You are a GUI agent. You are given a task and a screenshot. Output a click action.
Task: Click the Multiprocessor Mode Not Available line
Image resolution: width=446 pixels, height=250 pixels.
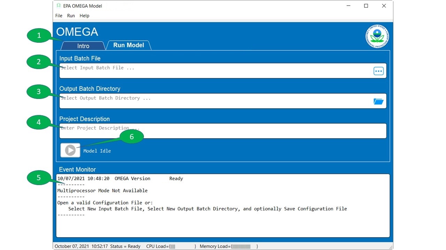click(x=102, y=191)
